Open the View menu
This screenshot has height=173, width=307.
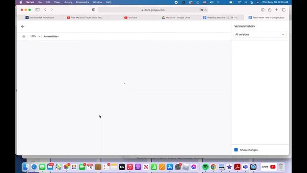click(x=57, y=2)
